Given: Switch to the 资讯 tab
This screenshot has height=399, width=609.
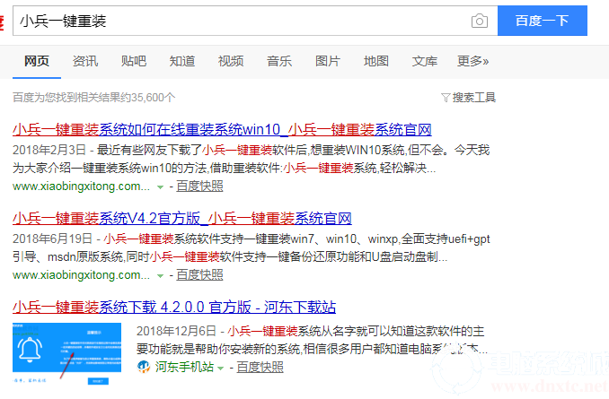Looking at the screenshot, I should pos(85,61).
